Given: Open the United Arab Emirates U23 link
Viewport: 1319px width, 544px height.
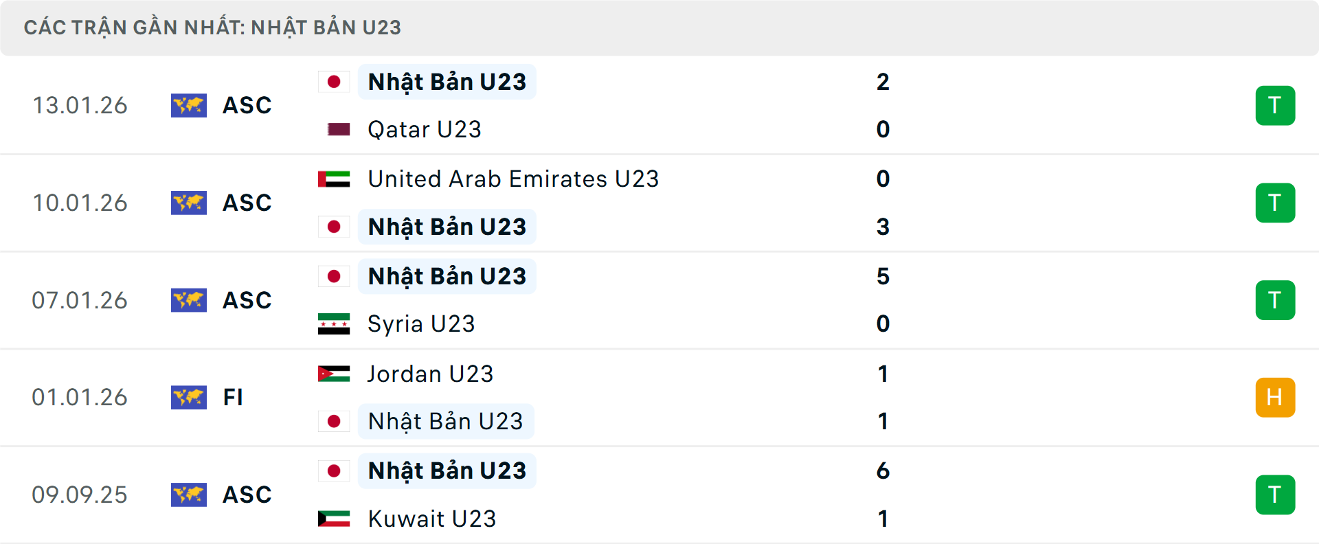Looking at the screenshot, I should pyautogui.click(x=513, y=179).
